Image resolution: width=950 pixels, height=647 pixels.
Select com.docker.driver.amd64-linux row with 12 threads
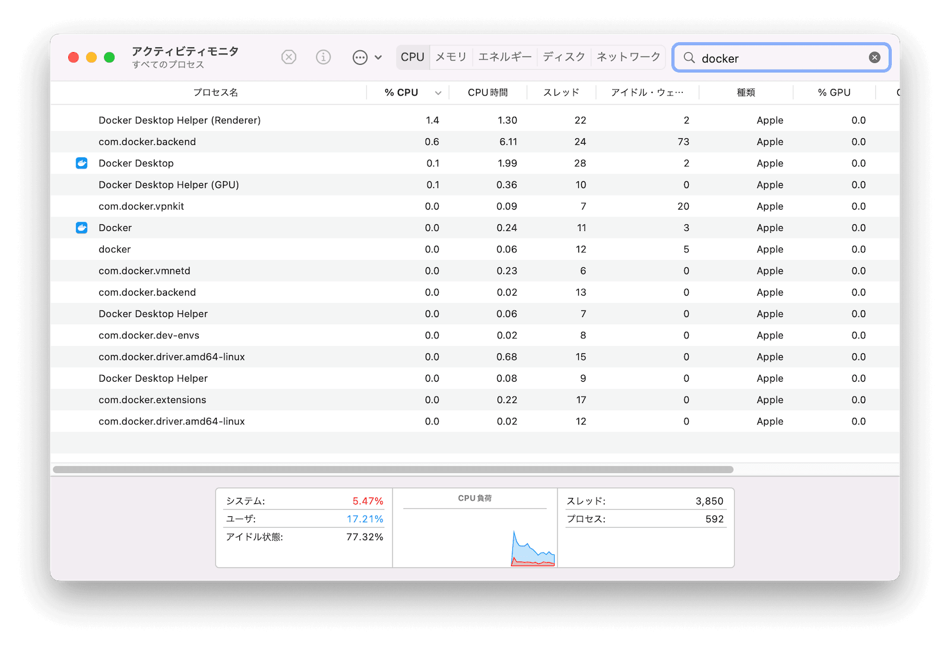475,421
